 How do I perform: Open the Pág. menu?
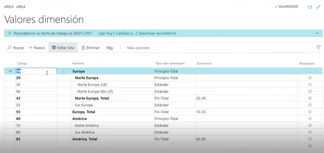110,48
